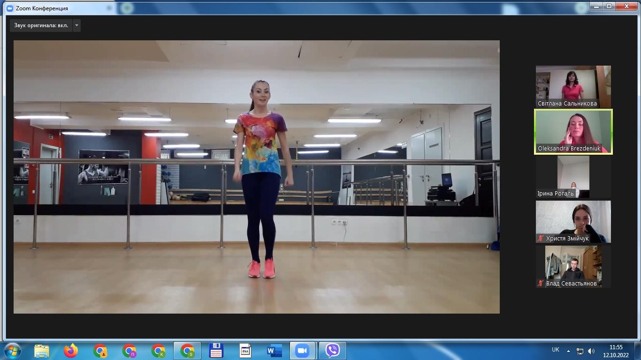Open Firefox from the taskbar
The height and width of the screenshot is (360, 641).
coord(71,351)
